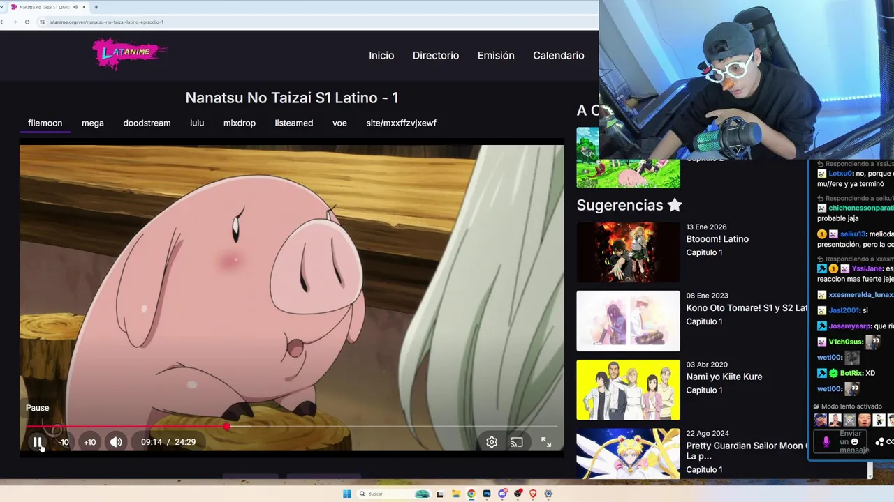Click the red progress bar handle
This screenshot has height=502, width=894.
click(227, 426)
